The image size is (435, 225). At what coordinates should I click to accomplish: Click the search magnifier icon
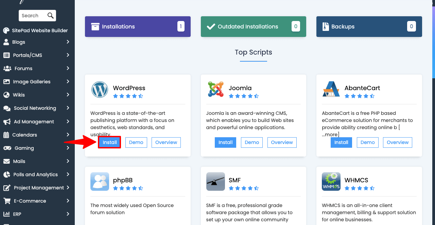pos(51,16)
